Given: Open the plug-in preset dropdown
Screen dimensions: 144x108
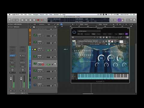Looking at the screenshot, I should (89, 31).
